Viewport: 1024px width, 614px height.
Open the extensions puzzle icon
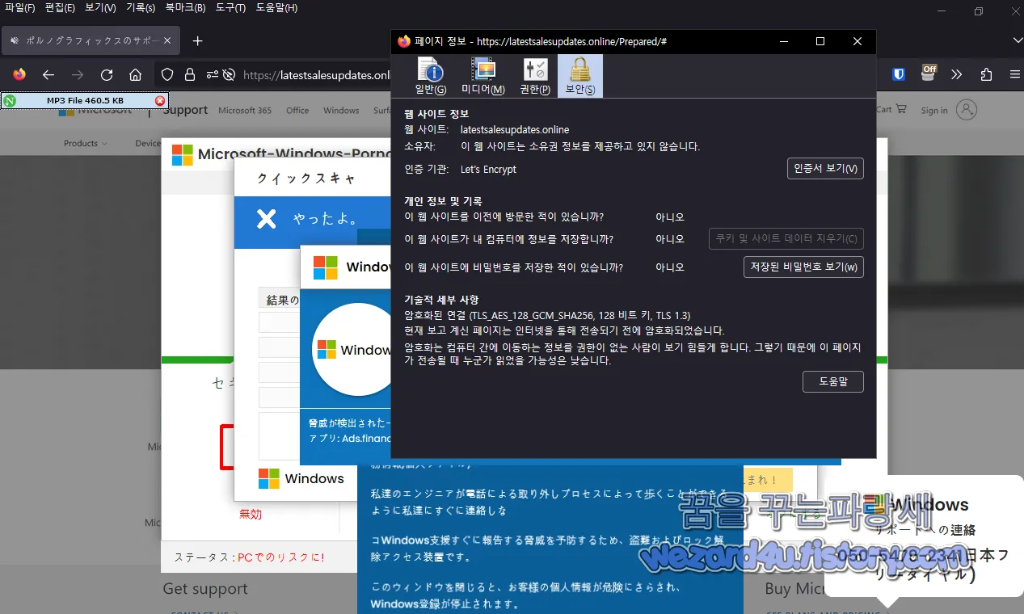986,74
